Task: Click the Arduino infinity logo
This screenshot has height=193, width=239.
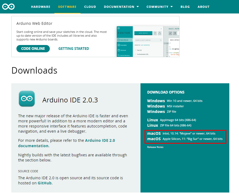Action: [x=8, y=6]
